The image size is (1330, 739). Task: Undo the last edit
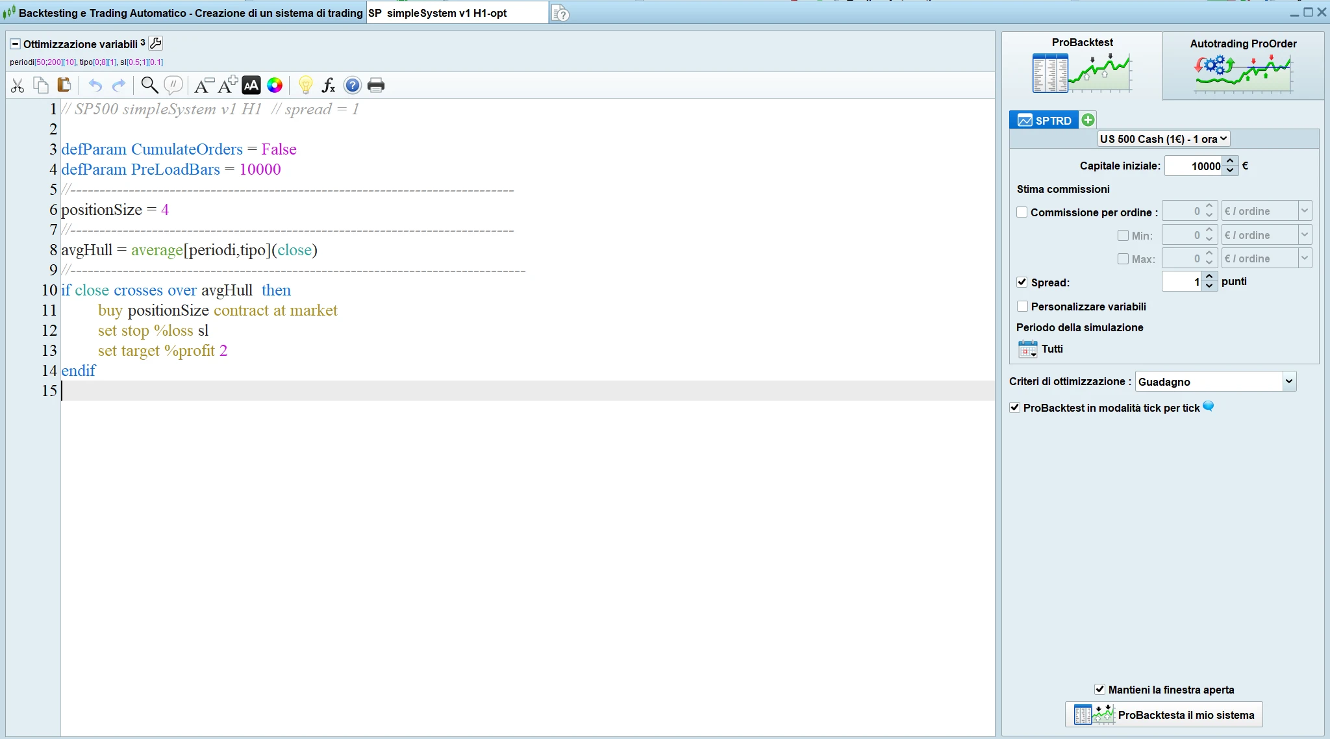tap(95, 85)
